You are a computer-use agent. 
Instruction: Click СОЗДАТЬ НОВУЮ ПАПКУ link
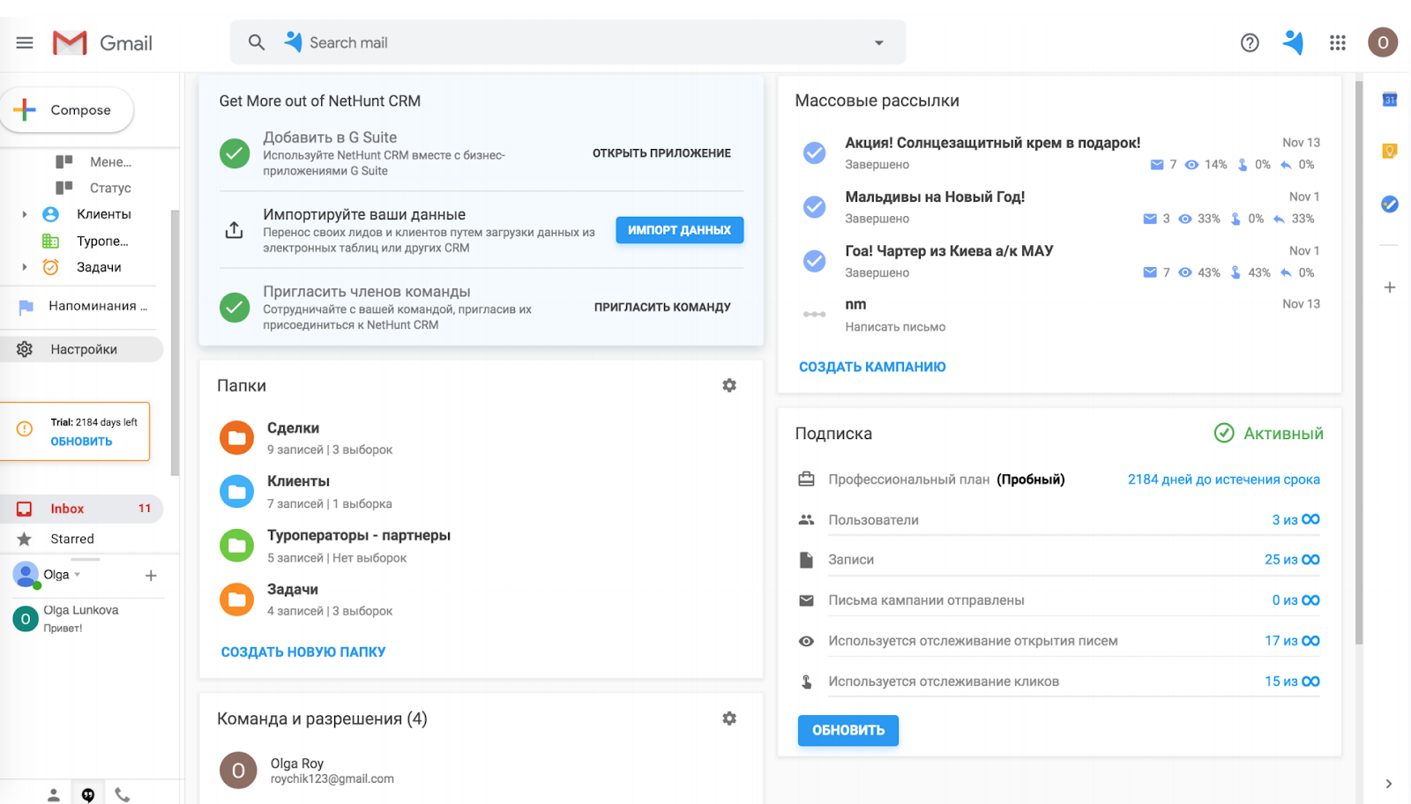pos(303,652)
